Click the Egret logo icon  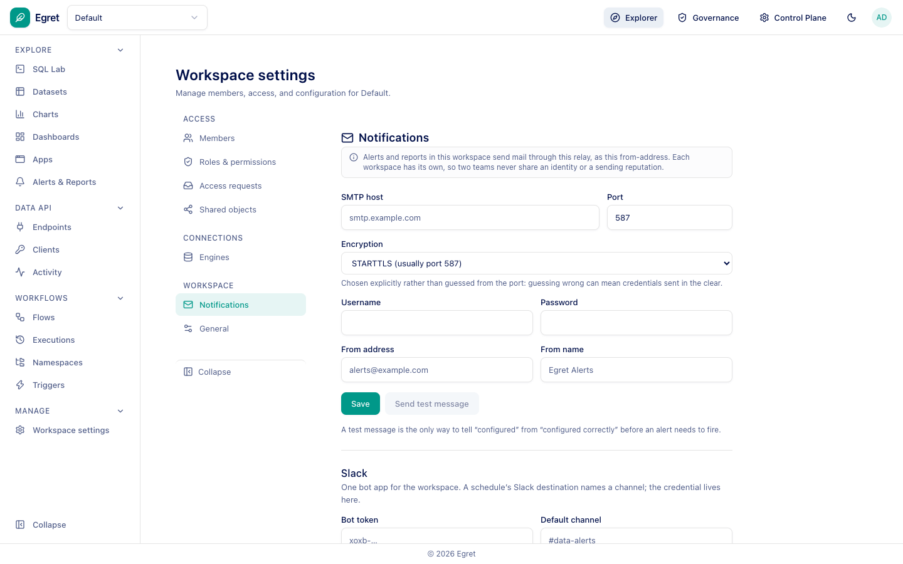click(x=20, y=18)
